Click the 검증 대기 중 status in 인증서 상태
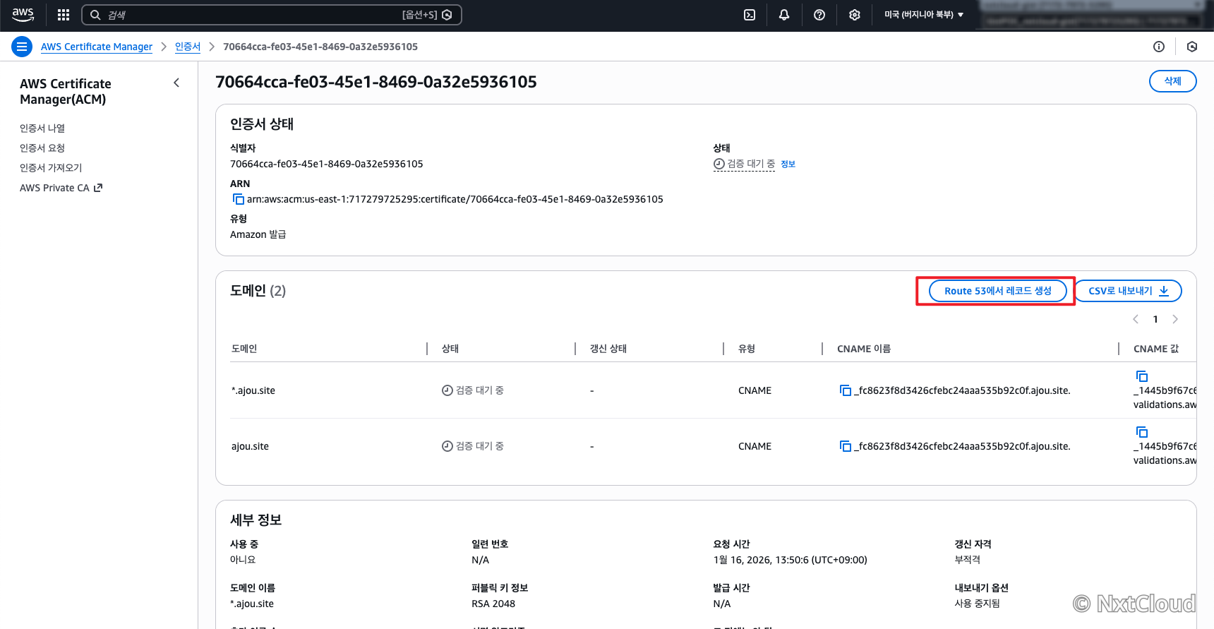This screenshot has height=629, width=1214. [744, 164]
